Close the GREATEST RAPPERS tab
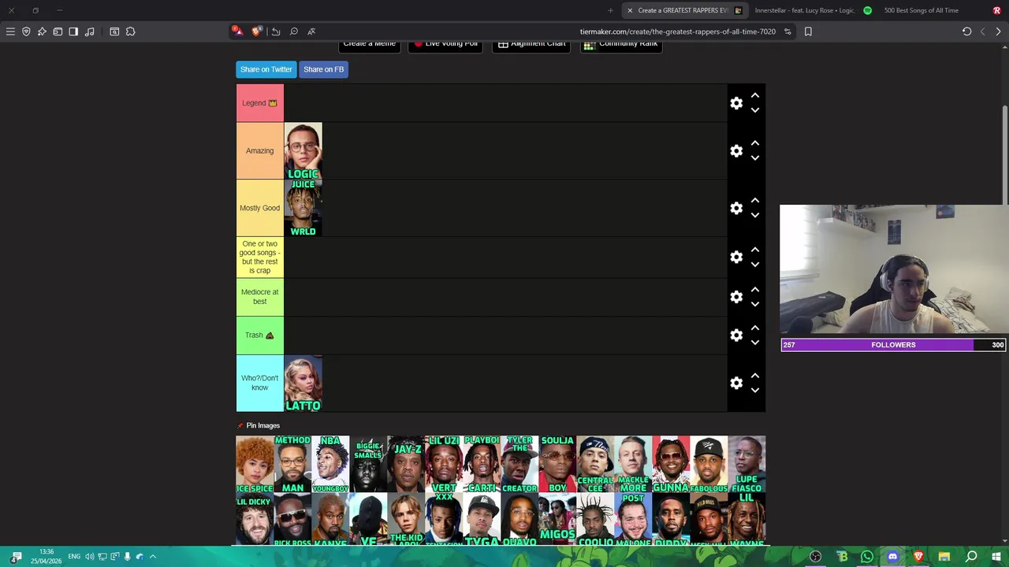The height and width of the screenshot is (567, 1009). click(630, 10)
